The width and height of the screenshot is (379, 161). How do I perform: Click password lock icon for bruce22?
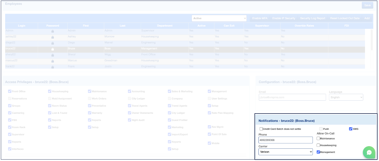click(53, 49)
